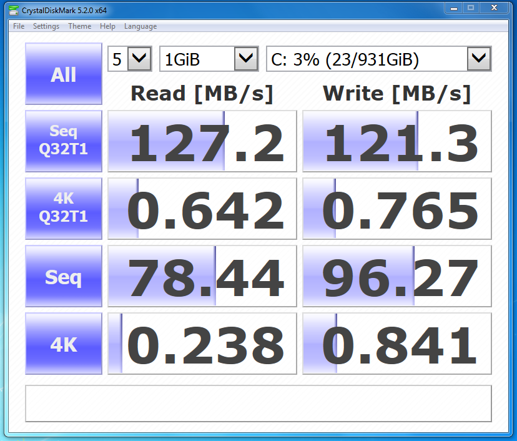Select the Seq Q32T1 read value 127.2
This screenshot has width=517, height=441.
coord(202,141)
